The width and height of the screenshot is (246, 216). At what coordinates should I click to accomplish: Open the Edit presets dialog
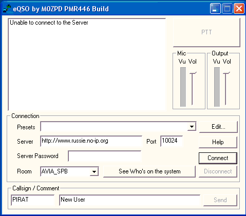point(218,127)
